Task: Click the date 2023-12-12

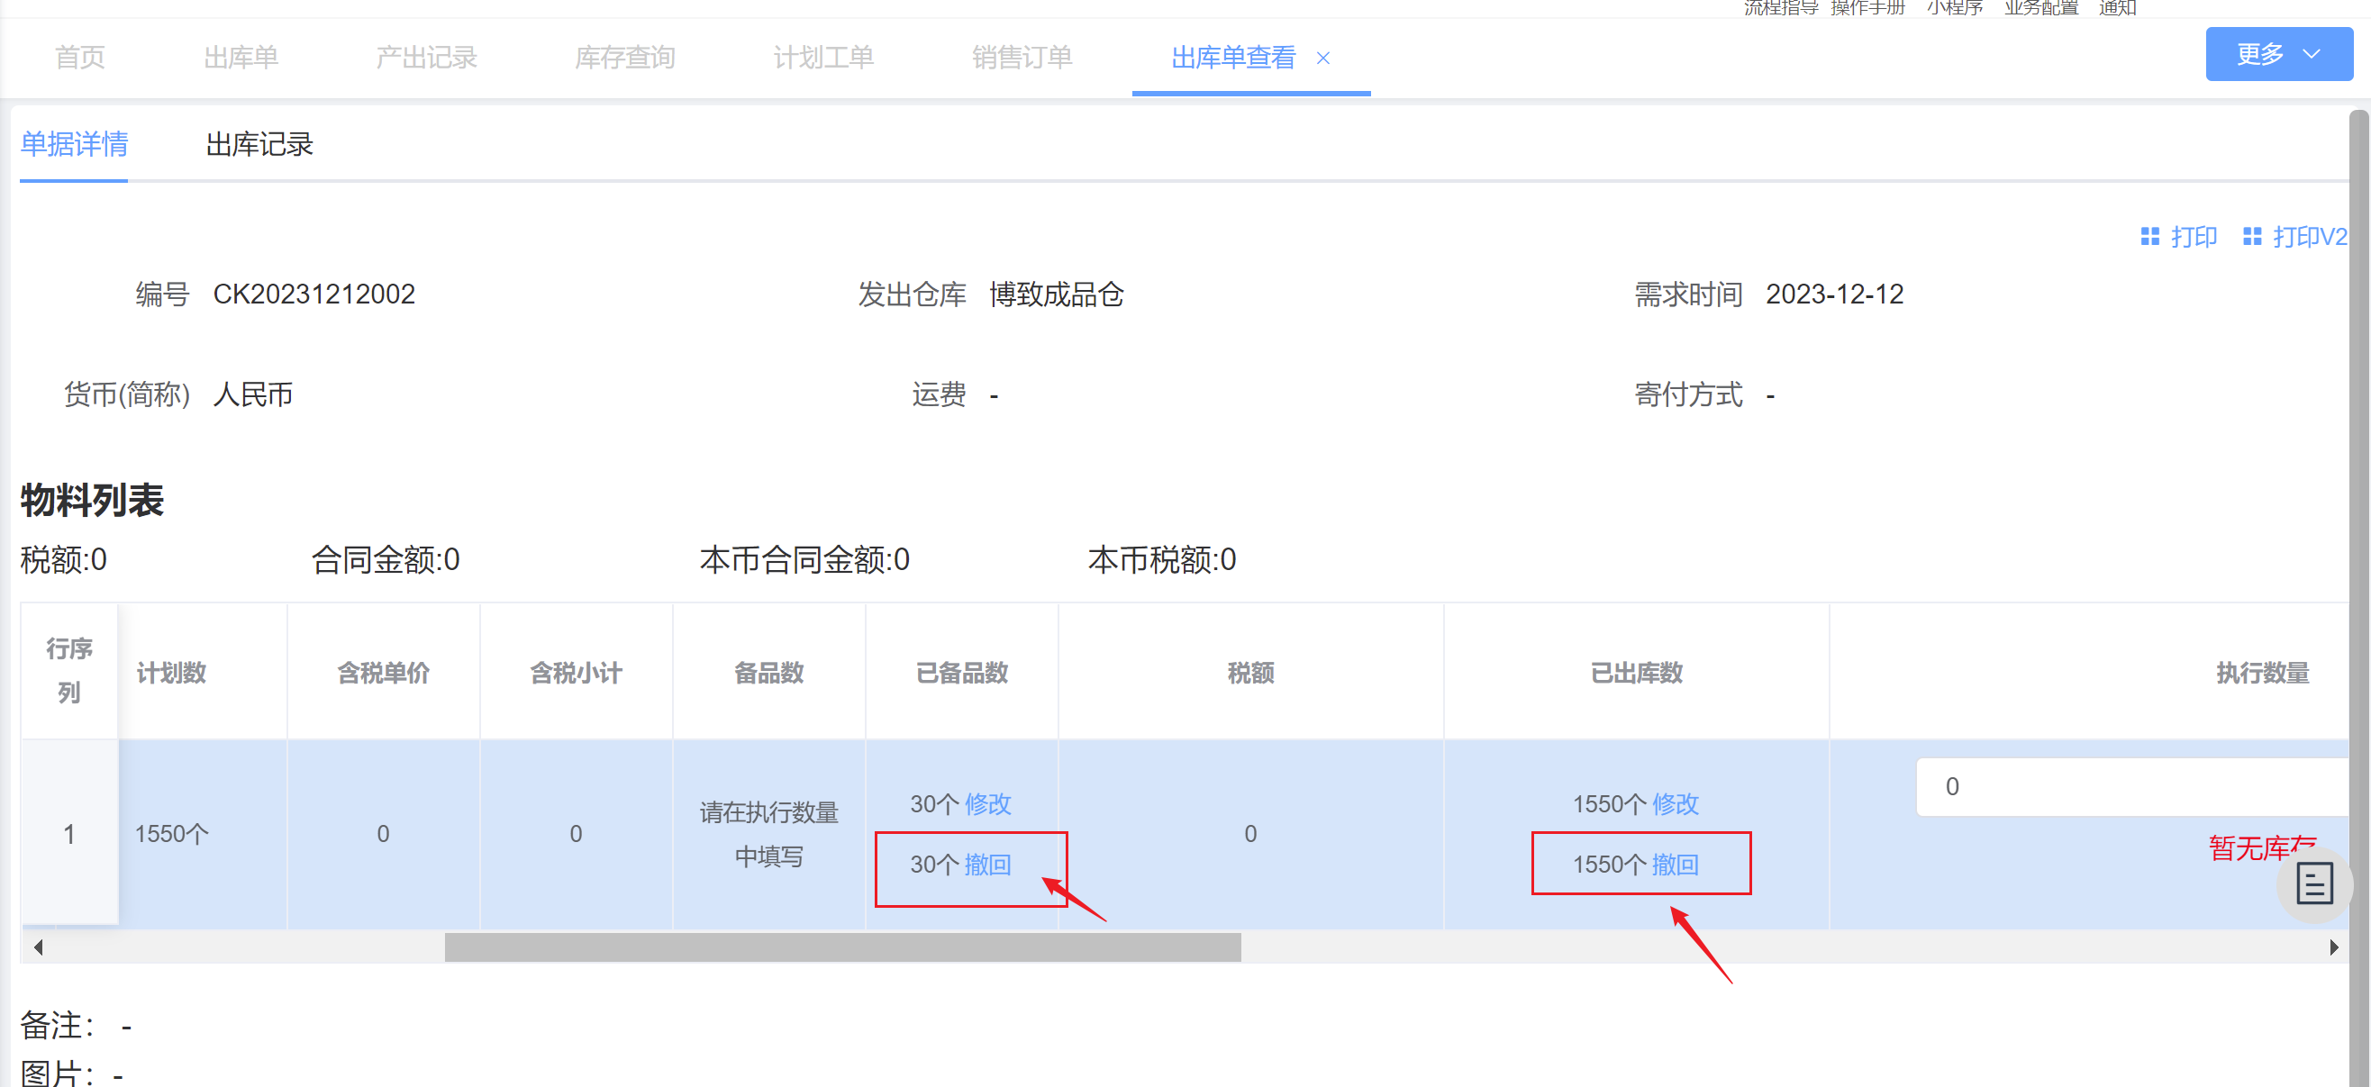Action: 1834,294
